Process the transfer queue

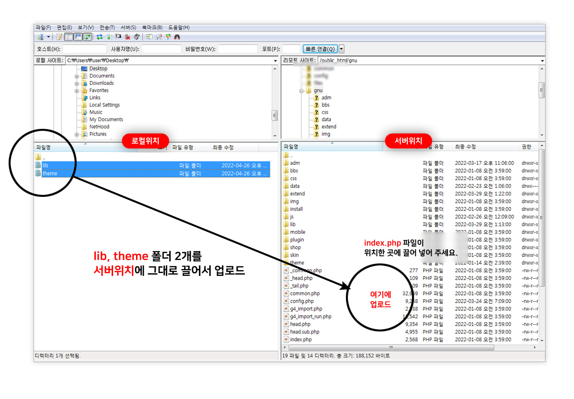(109, 37)
